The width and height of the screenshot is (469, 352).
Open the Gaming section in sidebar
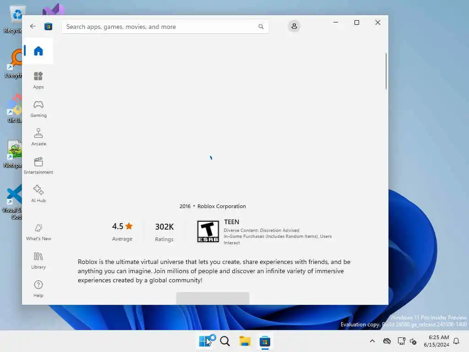click(x=38, y=109)
